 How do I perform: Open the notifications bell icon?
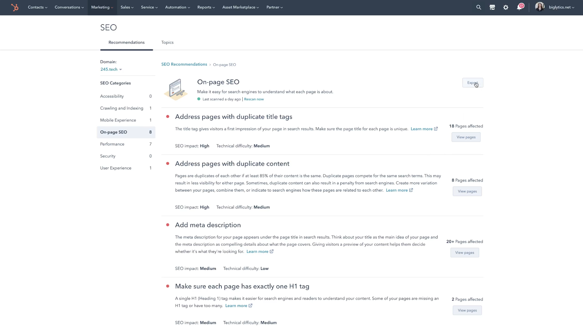(x=520, y=7)
